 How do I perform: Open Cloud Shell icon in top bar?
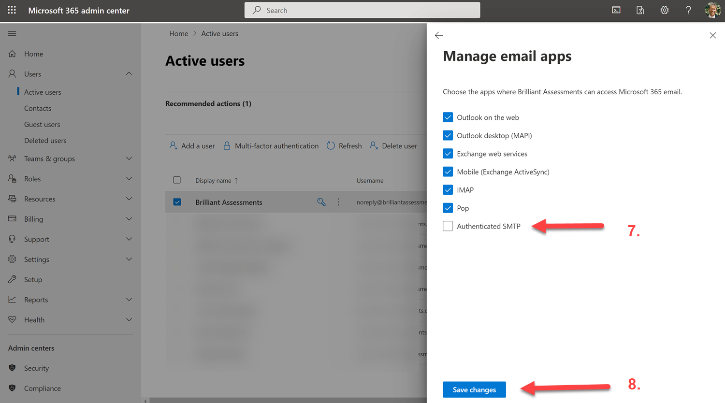[616, 10]
